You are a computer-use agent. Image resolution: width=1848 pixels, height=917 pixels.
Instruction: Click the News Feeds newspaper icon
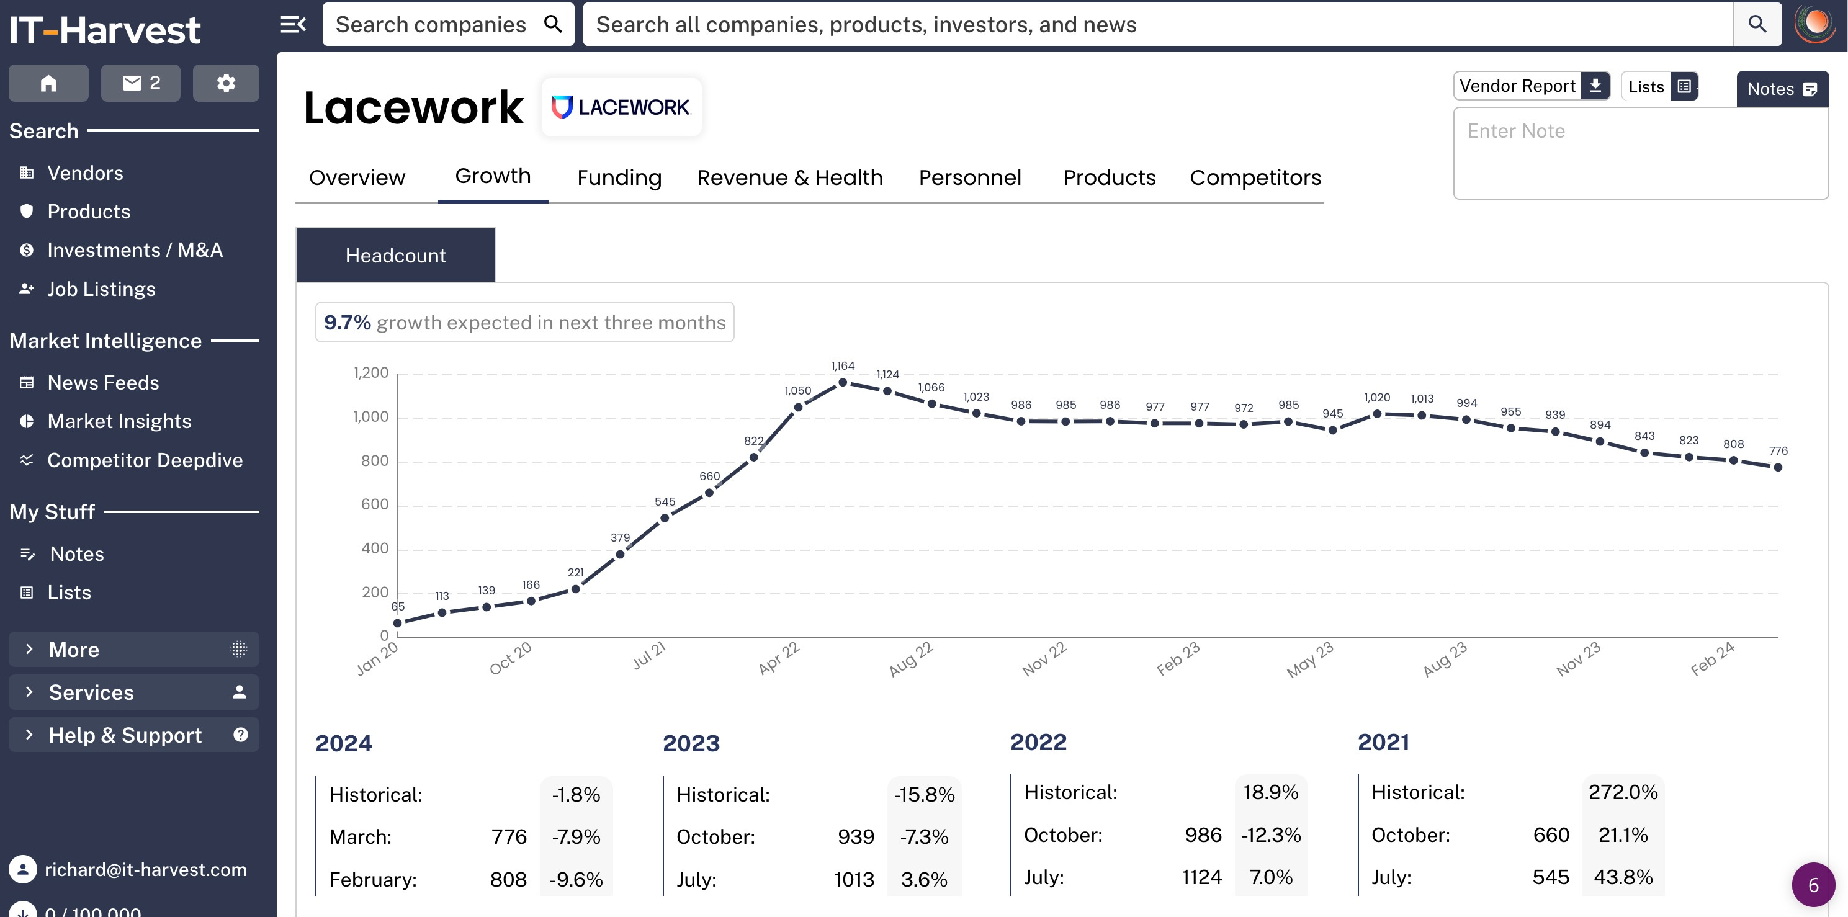(x=27, y=382)
